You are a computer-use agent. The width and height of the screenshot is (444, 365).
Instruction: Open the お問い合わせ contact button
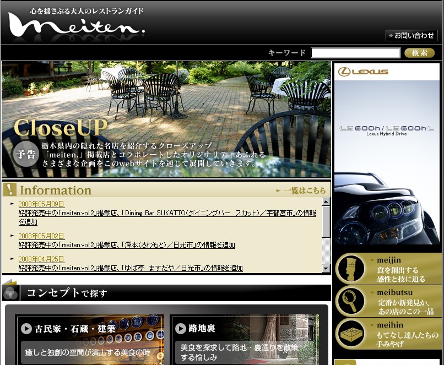tap(411, 35)
